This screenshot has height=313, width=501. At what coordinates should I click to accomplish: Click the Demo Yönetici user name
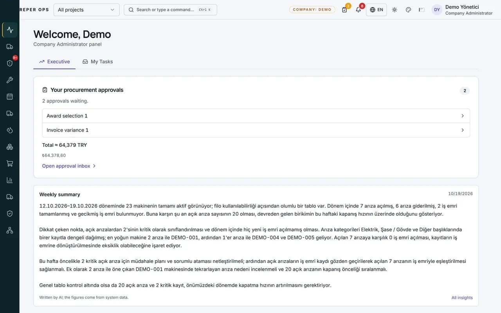point(462,7)
